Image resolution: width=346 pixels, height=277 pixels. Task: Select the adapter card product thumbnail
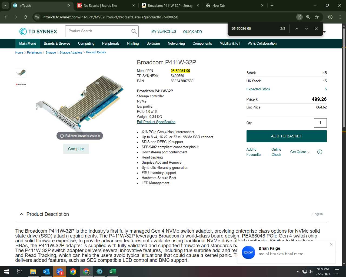pyautogui.click(x=21, y=73)
